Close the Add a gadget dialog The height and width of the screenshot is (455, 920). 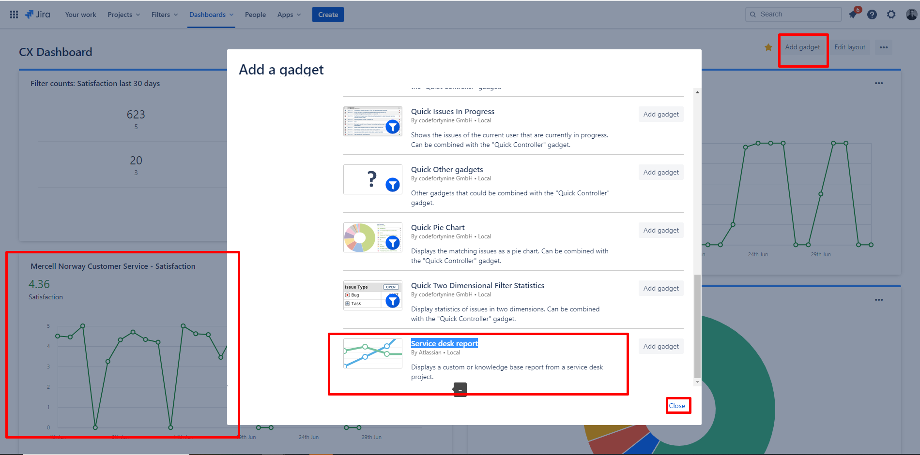[678, 405]
